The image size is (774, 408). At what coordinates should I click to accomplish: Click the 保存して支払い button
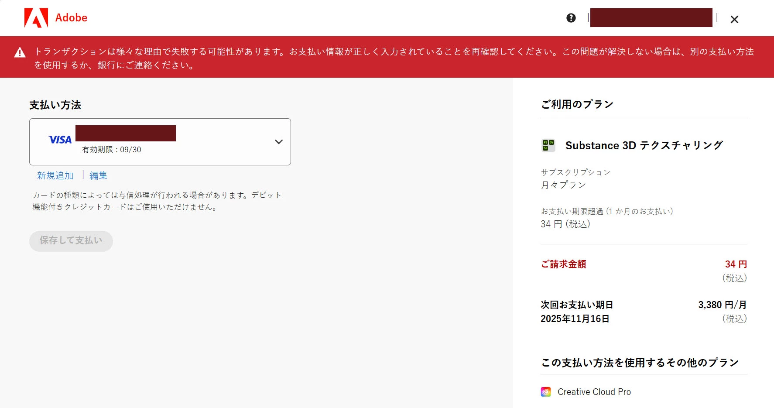pyautogui.click(x=71, y=241)
